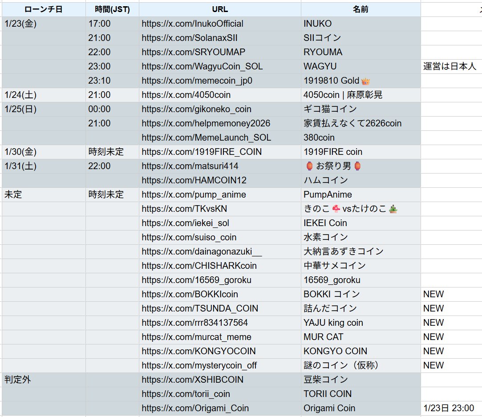
Task: Select the ギコ猫コイン name cell
Action: click(x=361, y=109)
